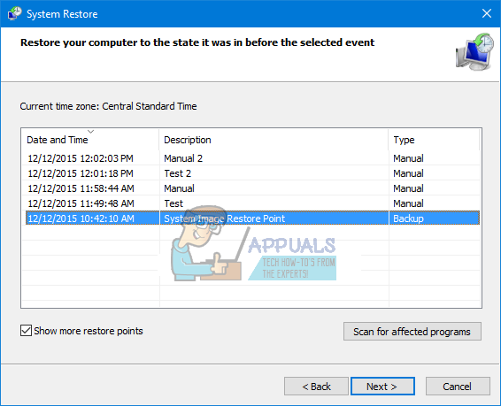Click Scan for affected programs button

click(412, 332)
